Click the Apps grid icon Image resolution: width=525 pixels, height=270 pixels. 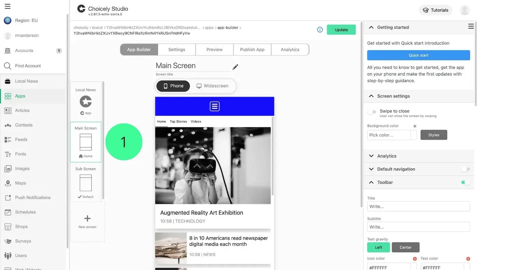[x=8, y=96]
